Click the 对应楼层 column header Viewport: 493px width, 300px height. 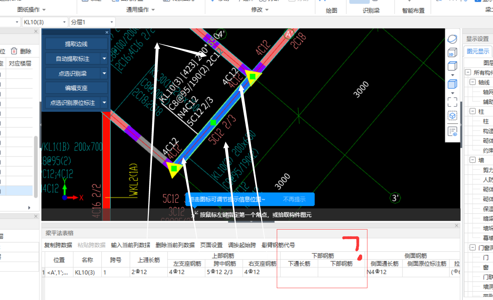tap(19, 64)
